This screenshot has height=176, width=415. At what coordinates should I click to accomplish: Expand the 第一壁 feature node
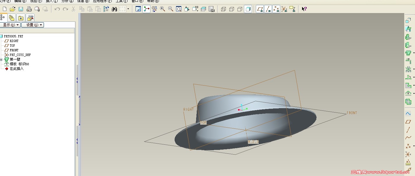tap(1, 59)
